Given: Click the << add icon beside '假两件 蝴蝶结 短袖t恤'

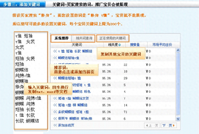Looking at the screenshot, I should tap(55, 119).
